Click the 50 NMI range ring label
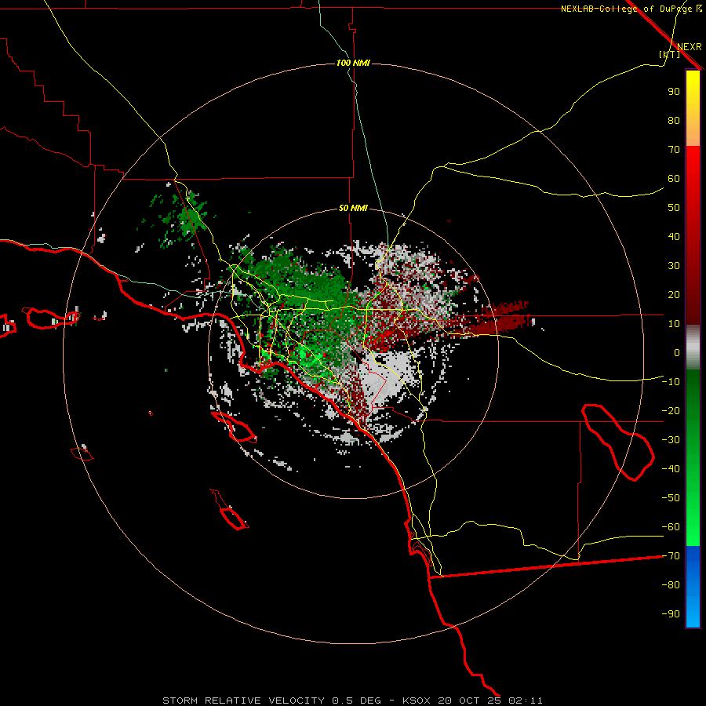Viewport: 706px width, 706px height. tap(353, 208)
